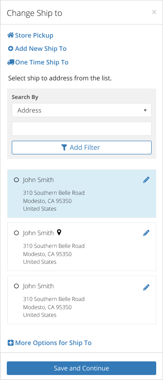The image size is (163, 380).
Task: Open the Search By Address dropdown
Action: click(82, 110)
